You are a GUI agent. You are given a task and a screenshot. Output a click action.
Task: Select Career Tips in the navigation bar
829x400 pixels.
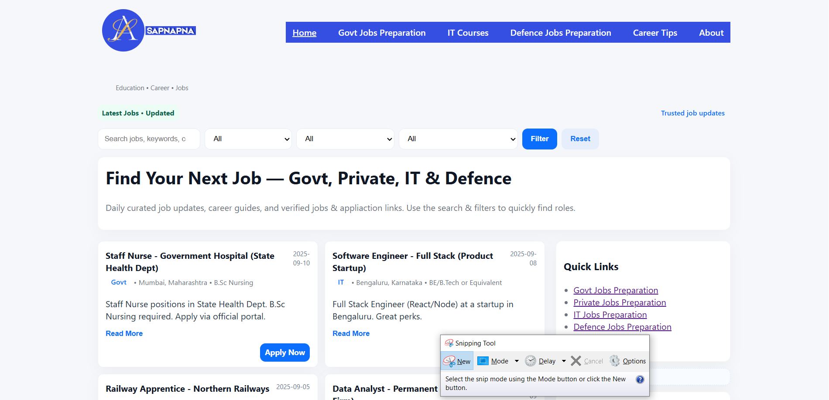[655, 33]
